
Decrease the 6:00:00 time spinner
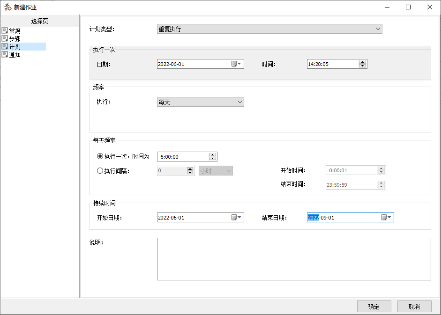click(213, 159)
